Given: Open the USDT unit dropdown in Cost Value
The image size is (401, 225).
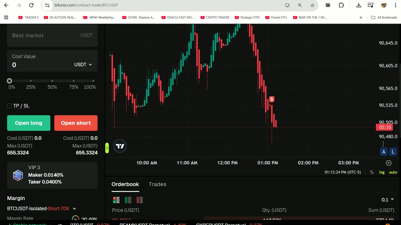Looking at the screenshot, I should click(83, 65).
